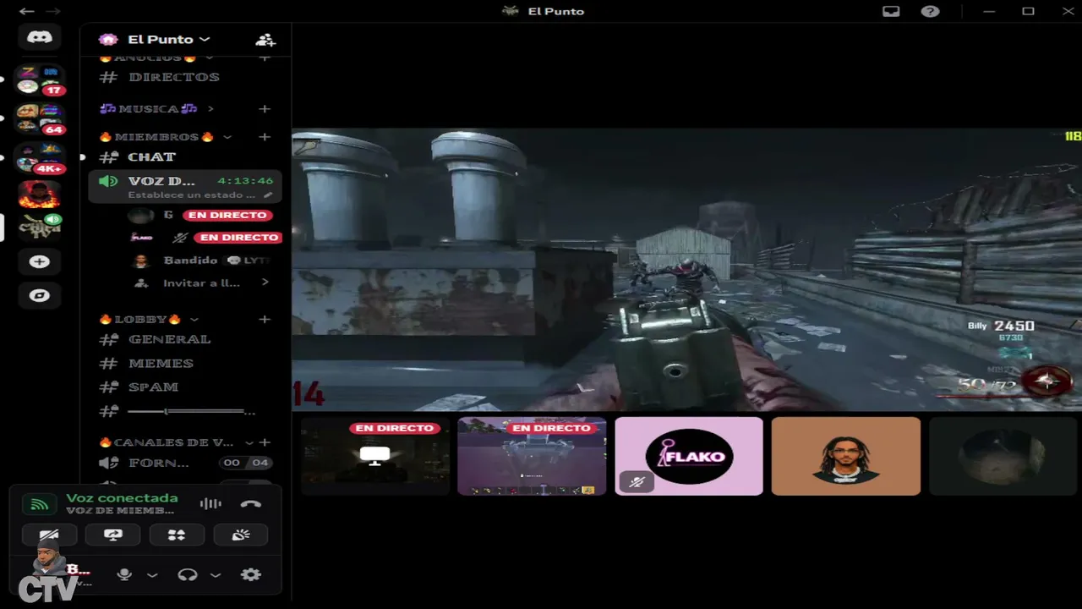Create a channel in LOBBY category
Viewport: 1082px width, 609px height.
tap(265, 320)
